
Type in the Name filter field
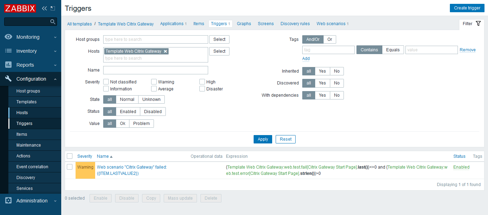pyautogui.click(x=155, y=70)
